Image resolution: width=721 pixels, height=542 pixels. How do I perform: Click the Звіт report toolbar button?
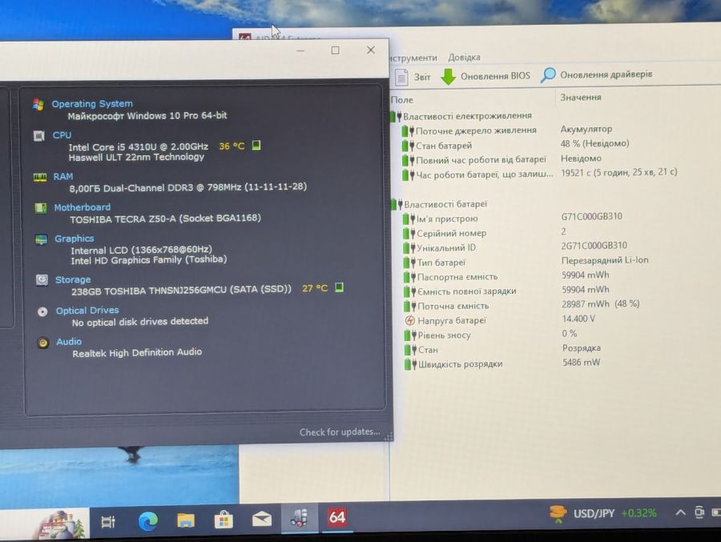(414, 77)
